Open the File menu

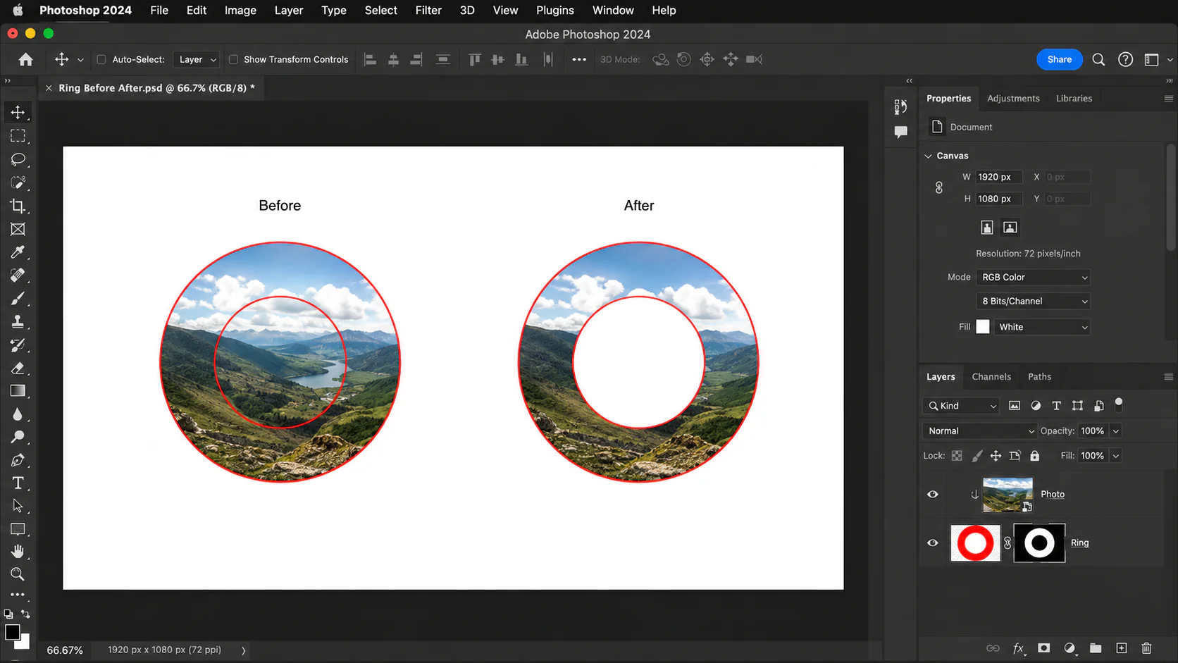159,11
